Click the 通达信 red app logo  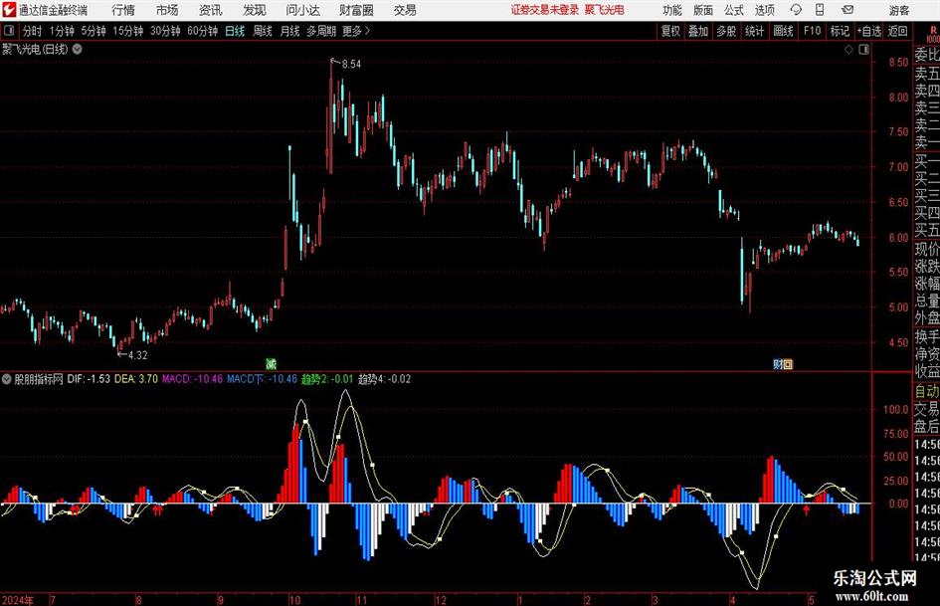[x=9, y=10]
